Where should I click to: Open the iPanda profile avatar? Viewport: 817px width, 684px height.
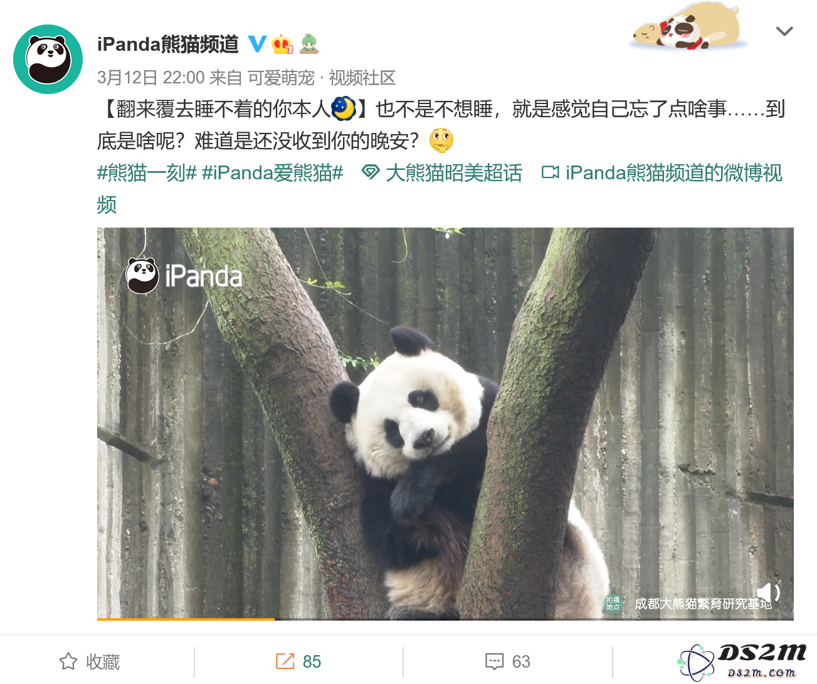[48, 60]
